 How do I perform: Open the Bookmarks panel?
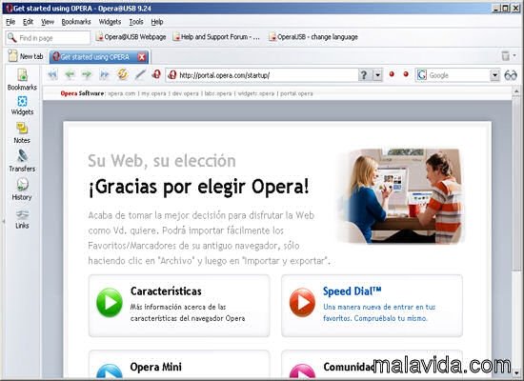22,80
